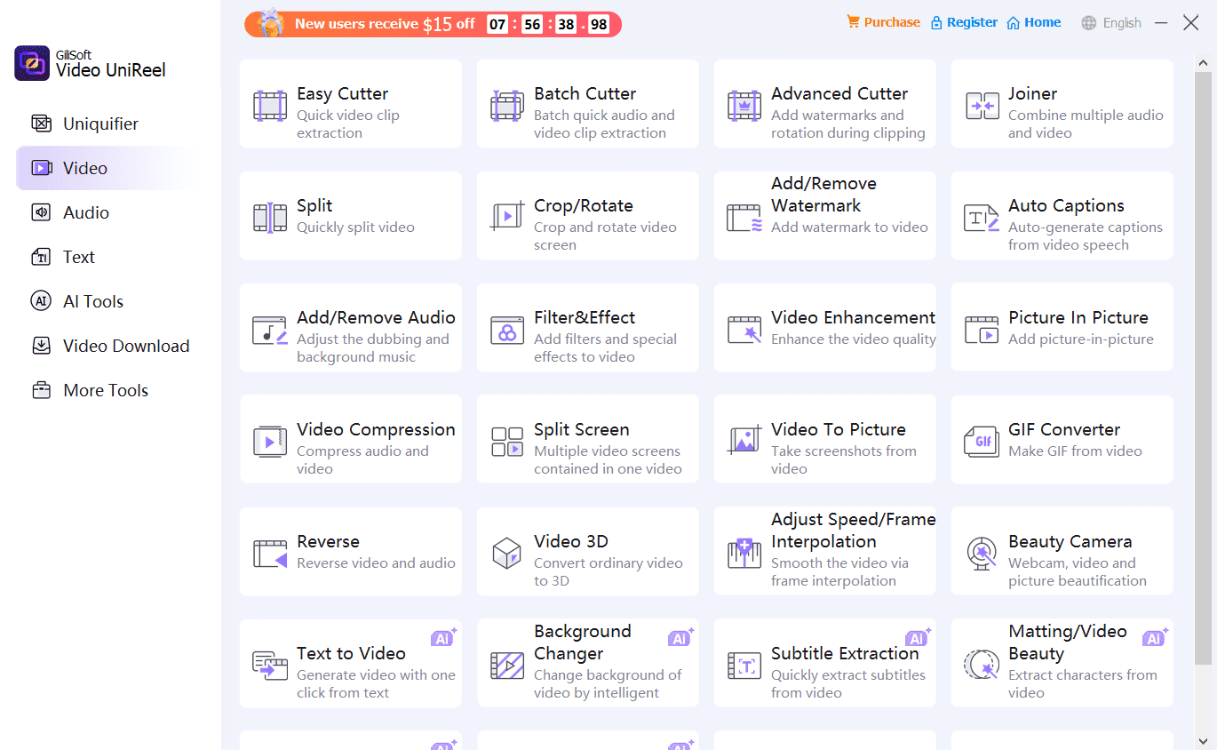1217x750 pixels.
Task: Switch to the Uniquifier section
Action: coord(105,124)
